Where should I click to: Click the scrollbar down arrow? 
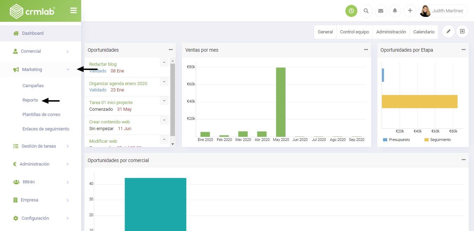click(x=173, y=144)
